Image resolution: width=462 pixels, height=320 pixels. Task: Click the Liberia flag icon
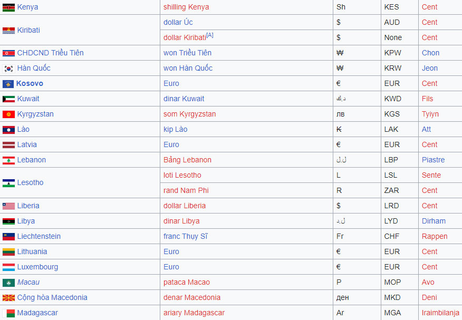(x=8, y=206)
